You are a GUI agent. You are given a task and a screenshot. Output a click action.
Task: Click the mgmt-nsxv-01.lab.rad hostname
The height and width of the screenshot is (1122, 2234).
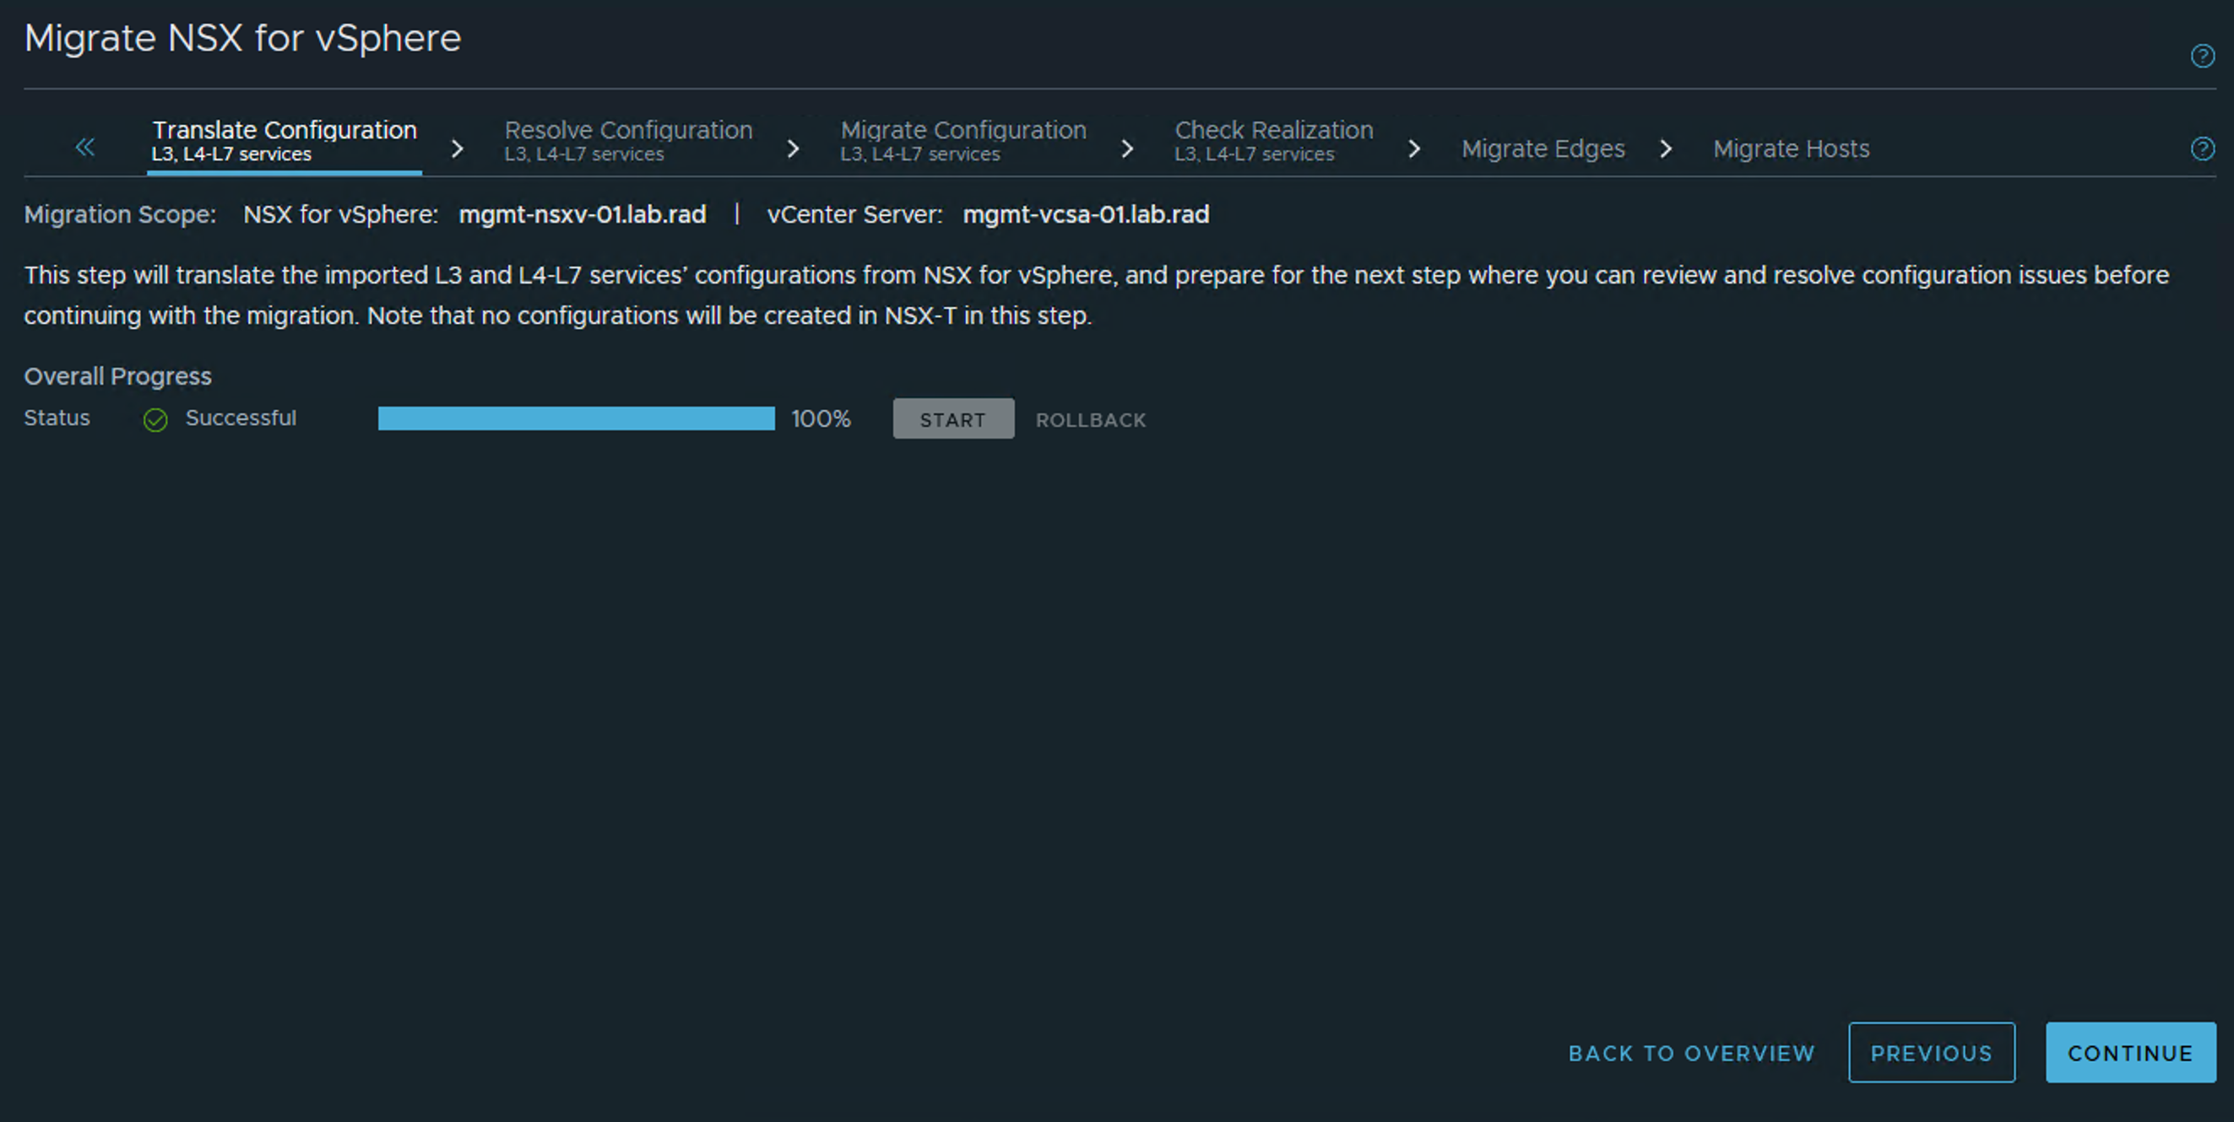[582, 214]
